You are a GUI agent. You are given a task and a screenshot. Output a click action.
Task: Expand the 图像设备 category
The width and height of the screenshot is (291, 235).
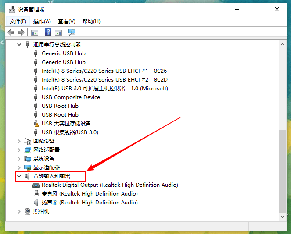click(19, 141)
